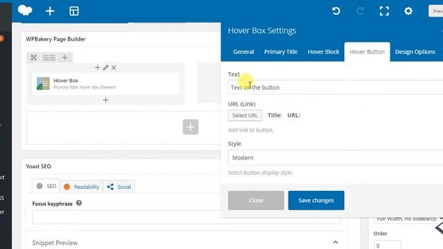This screenshot has height=249, width=443.
Task: Collapse Snippet Preview chevron
Action: tap(335, 242)
